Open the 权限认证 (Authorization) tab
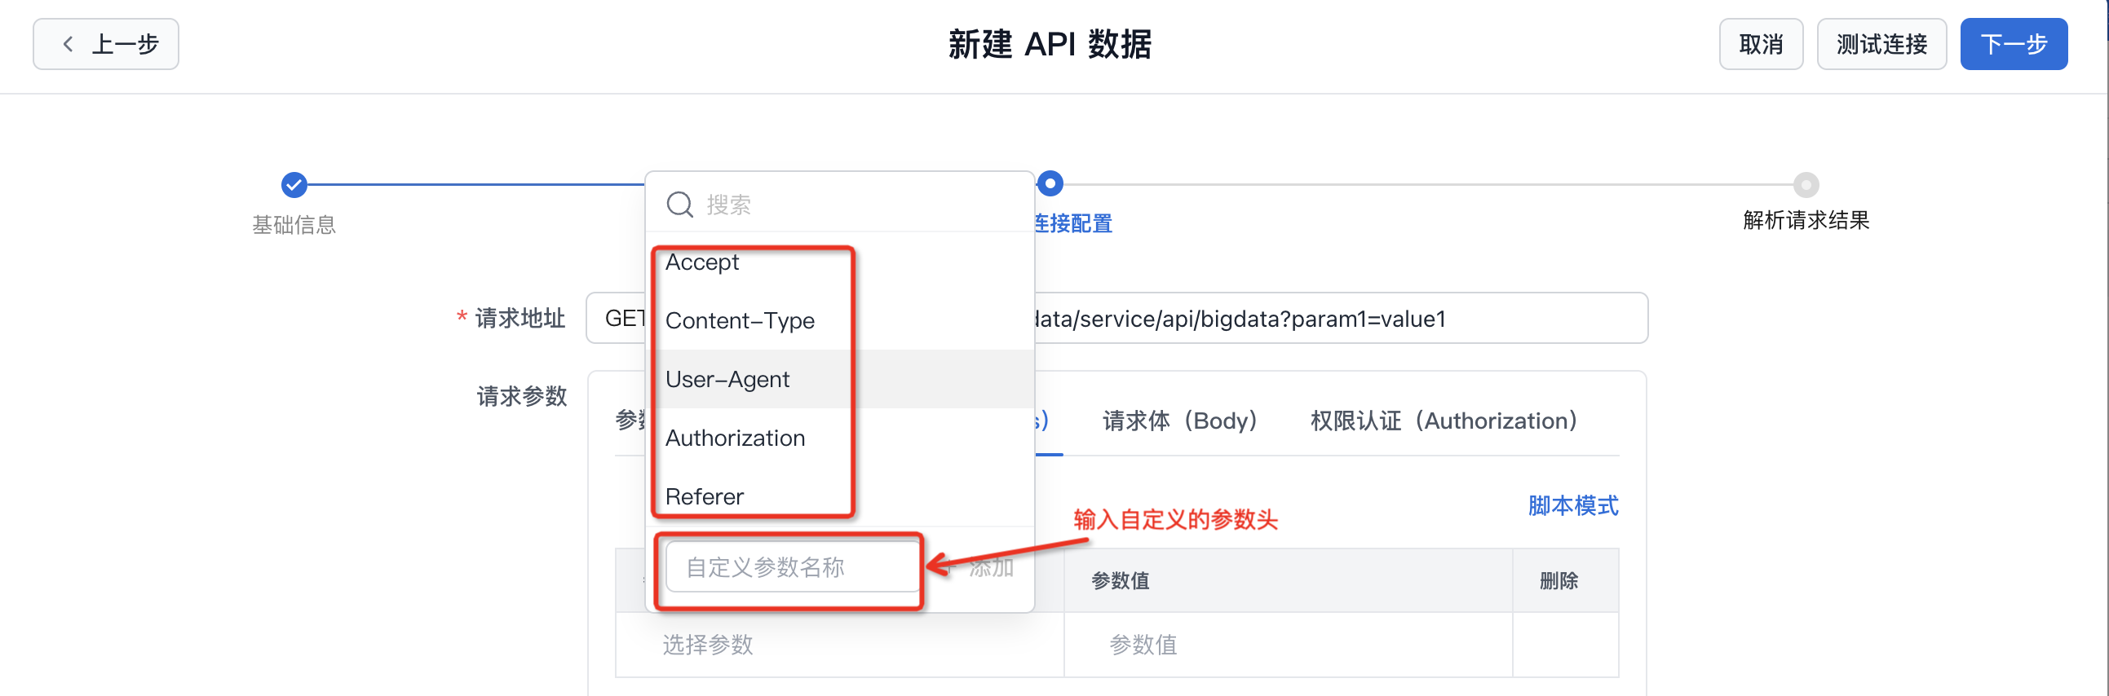This screenshot has width=2109, height=696. tap(1443, 421)
